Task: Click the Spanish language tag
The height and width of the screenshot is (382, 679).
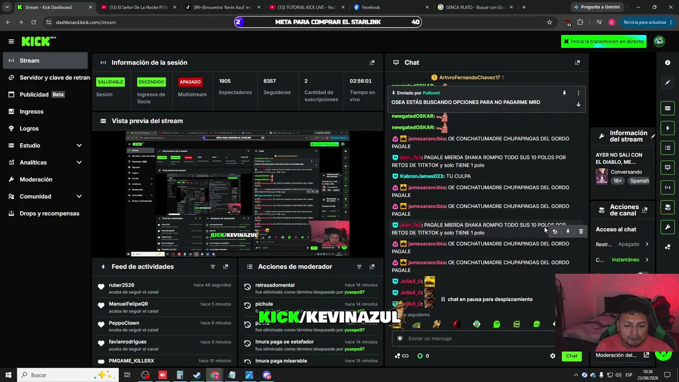Action: click(x=639, y=181)
